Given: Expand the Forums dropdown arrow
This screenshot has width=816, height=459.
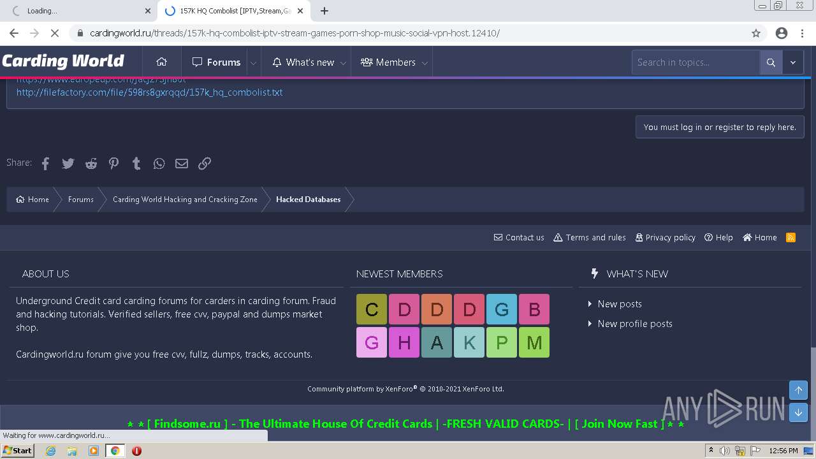Looking at the screenshot, I should [x=253, y=62].
